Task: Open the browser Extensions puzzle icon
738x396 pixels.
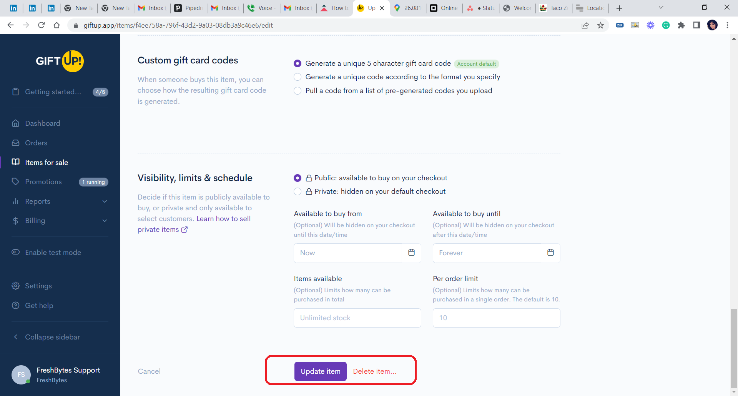Action: pyautogui.click(x=681, y=25)
